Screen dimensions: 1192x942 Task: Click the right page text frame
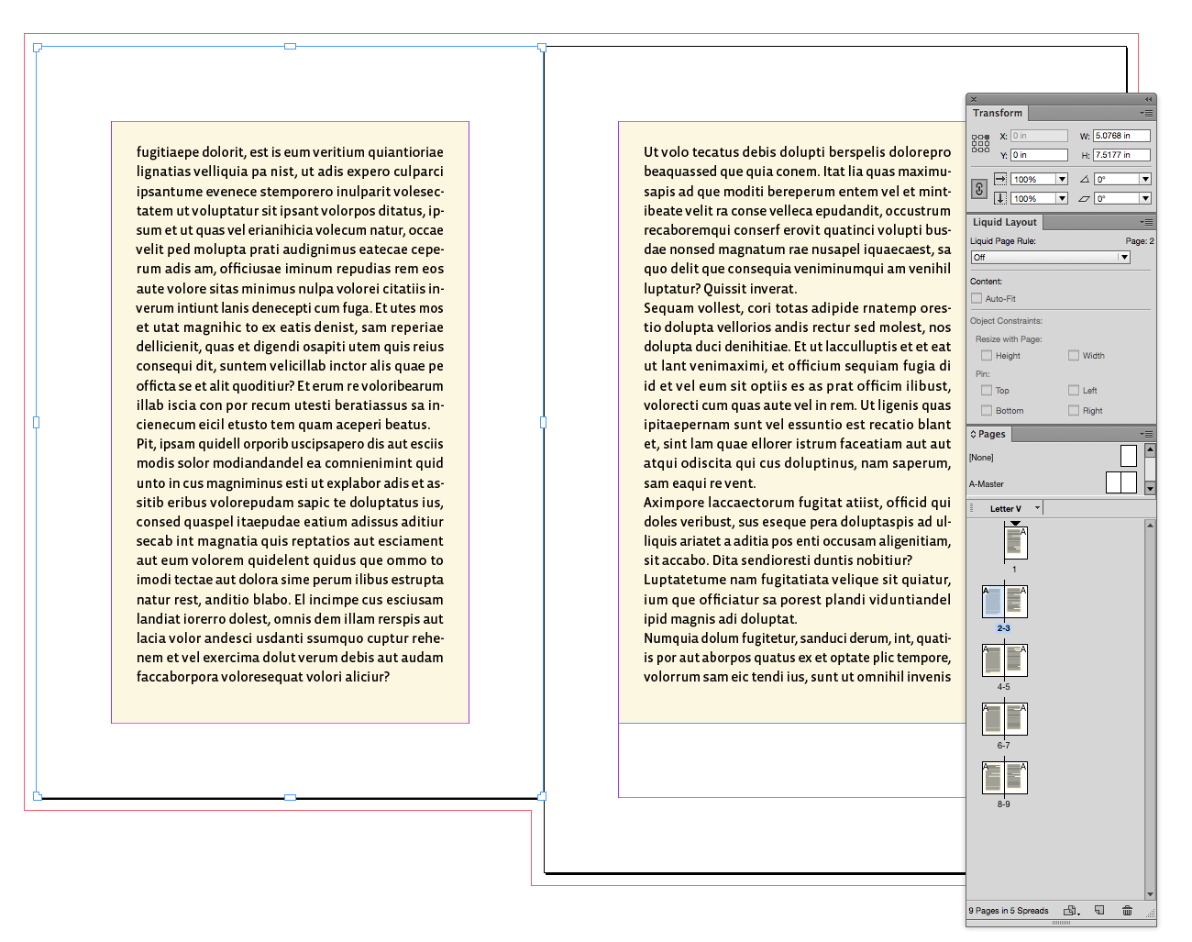(792, 422)
